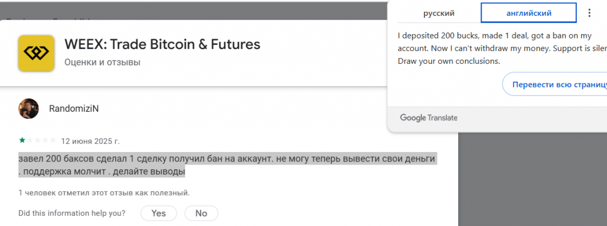The height and width of the screenshot is (226, 607).
Task: Click the WEEX: Trade Bitcoin & Futures title
Action: (162, 44)
